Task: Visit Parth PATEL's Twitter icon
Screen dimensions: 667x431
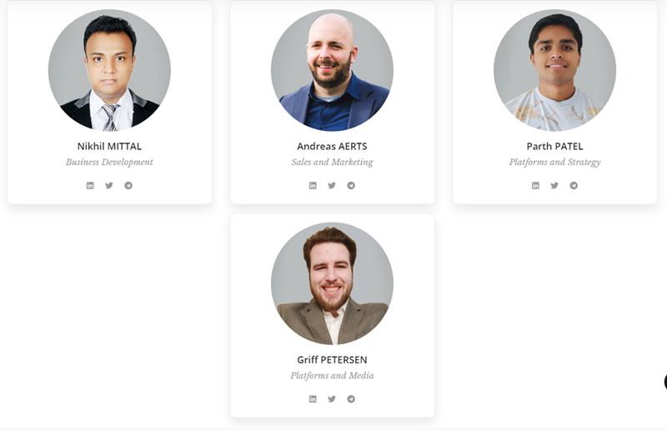Action: point(554,186)
